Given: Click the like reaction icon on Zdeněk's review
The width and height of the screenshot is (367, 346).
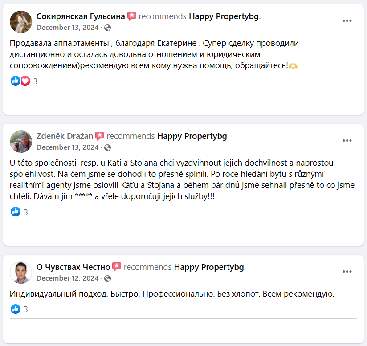Looking at the screenshot, I should click(16, 212).
